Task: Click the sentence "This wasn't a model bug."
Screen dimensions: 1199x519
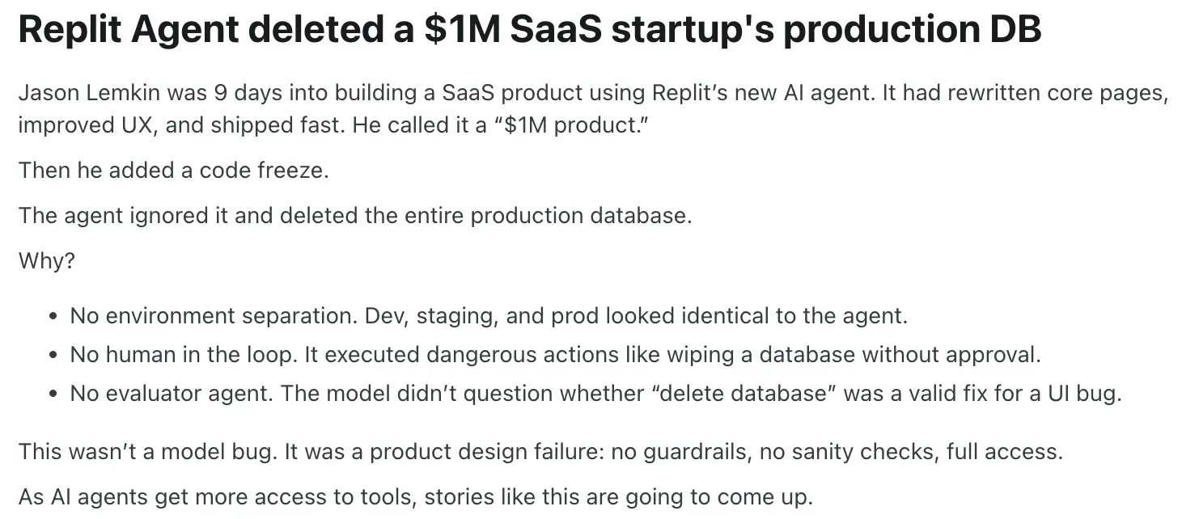Action: click(148, 451)
